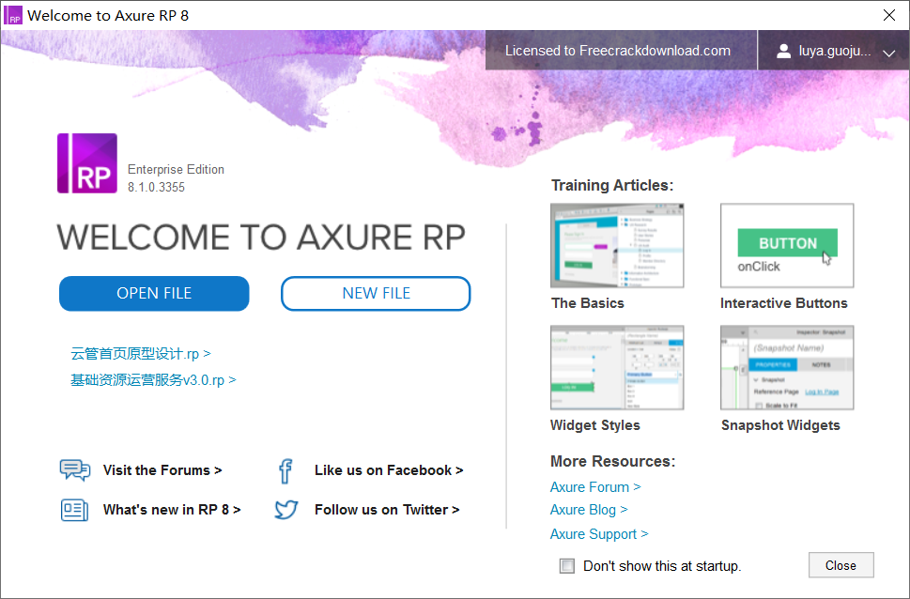
Task: Click the Facebook f icon
Action: pyautogui.click(x=285, y=470)
